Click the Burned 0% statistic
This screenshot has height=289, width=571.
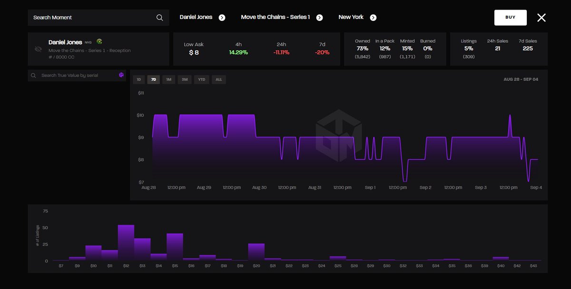pos(428,48)
